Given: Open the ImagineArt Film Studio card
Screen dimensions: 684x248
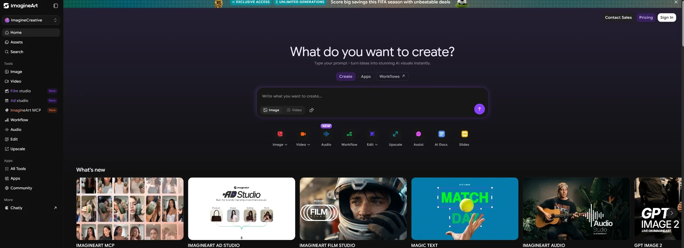Looking at the screenshot, I should (353, 209).
